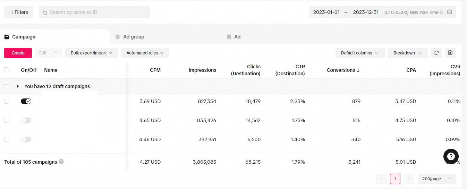Sort by CPM column header

(155, 70)
